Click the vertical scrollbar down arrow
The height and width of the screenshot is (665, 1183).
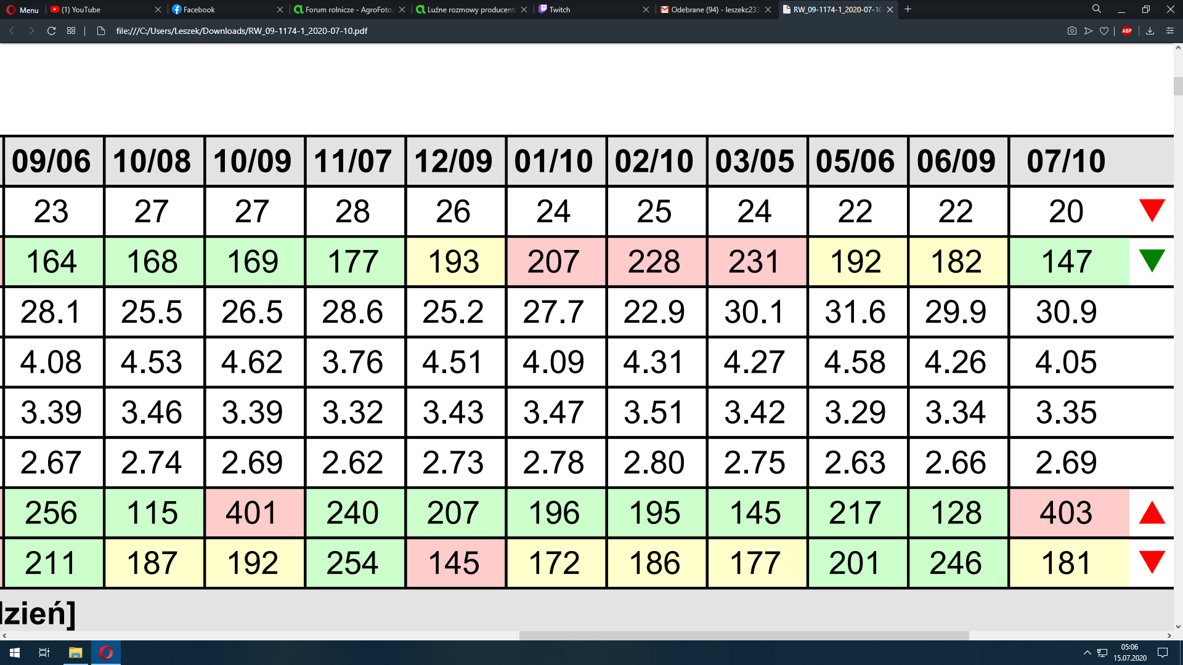[x=1178, y=627]
